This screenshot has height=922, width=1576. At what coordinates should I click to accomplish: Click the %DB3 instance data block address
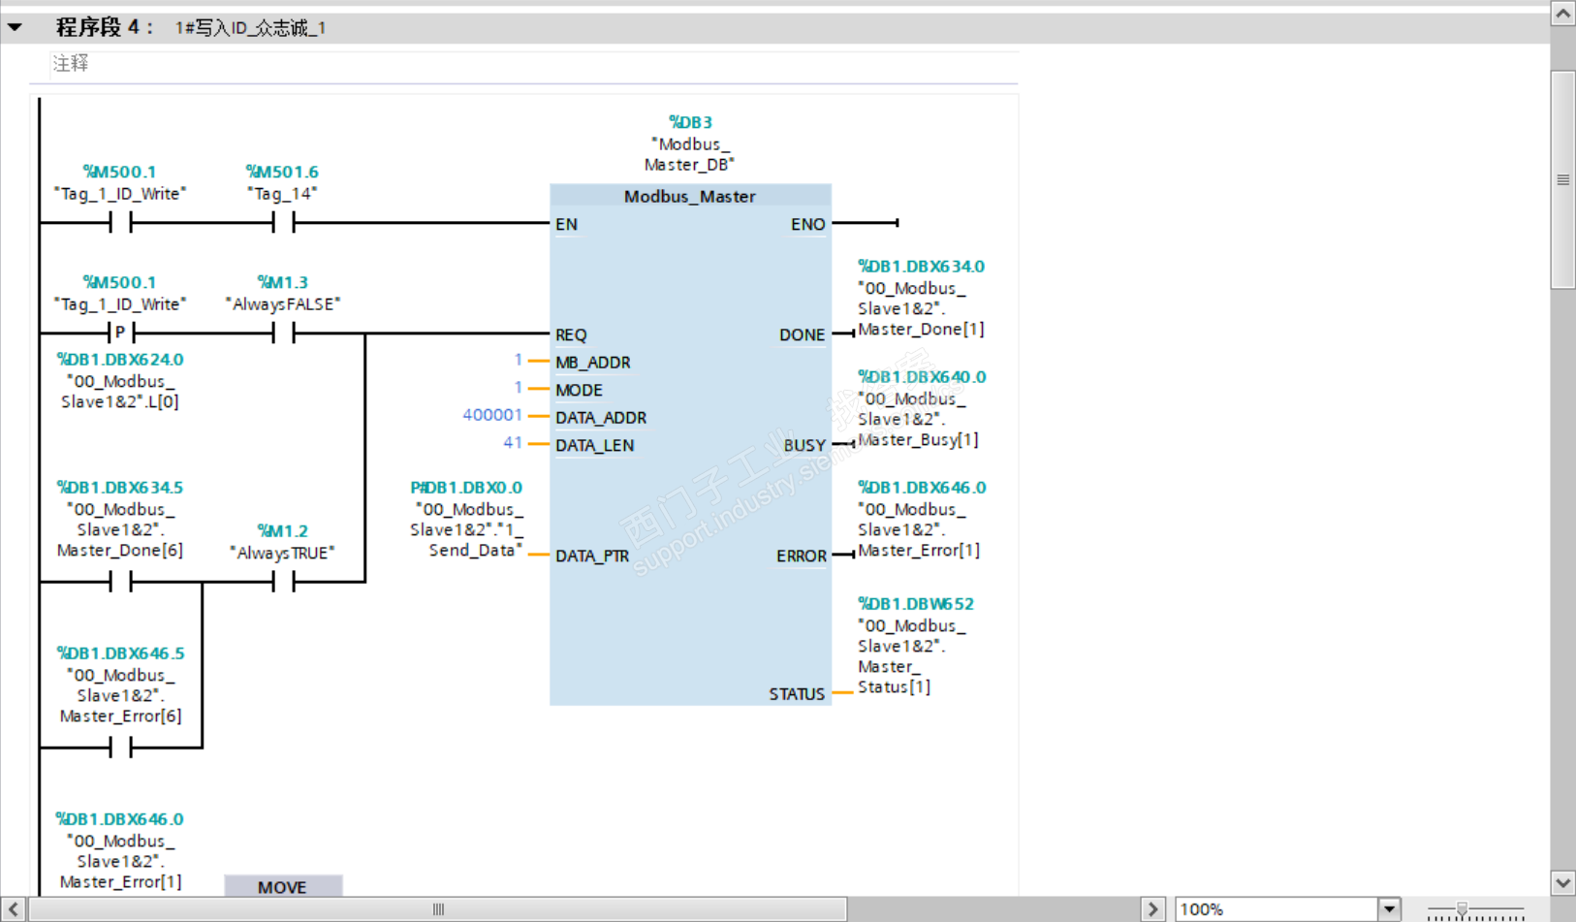coord(690,122)
